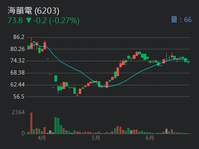The width and height of the screenshot is (199, 149).
Task: Click the 0 volume axis label
Action: pyautogui.click(x=23, y=133)
